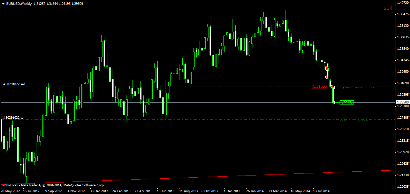
Task: Click the 1.20035 value on the price scale
Action: pos(403,186)
